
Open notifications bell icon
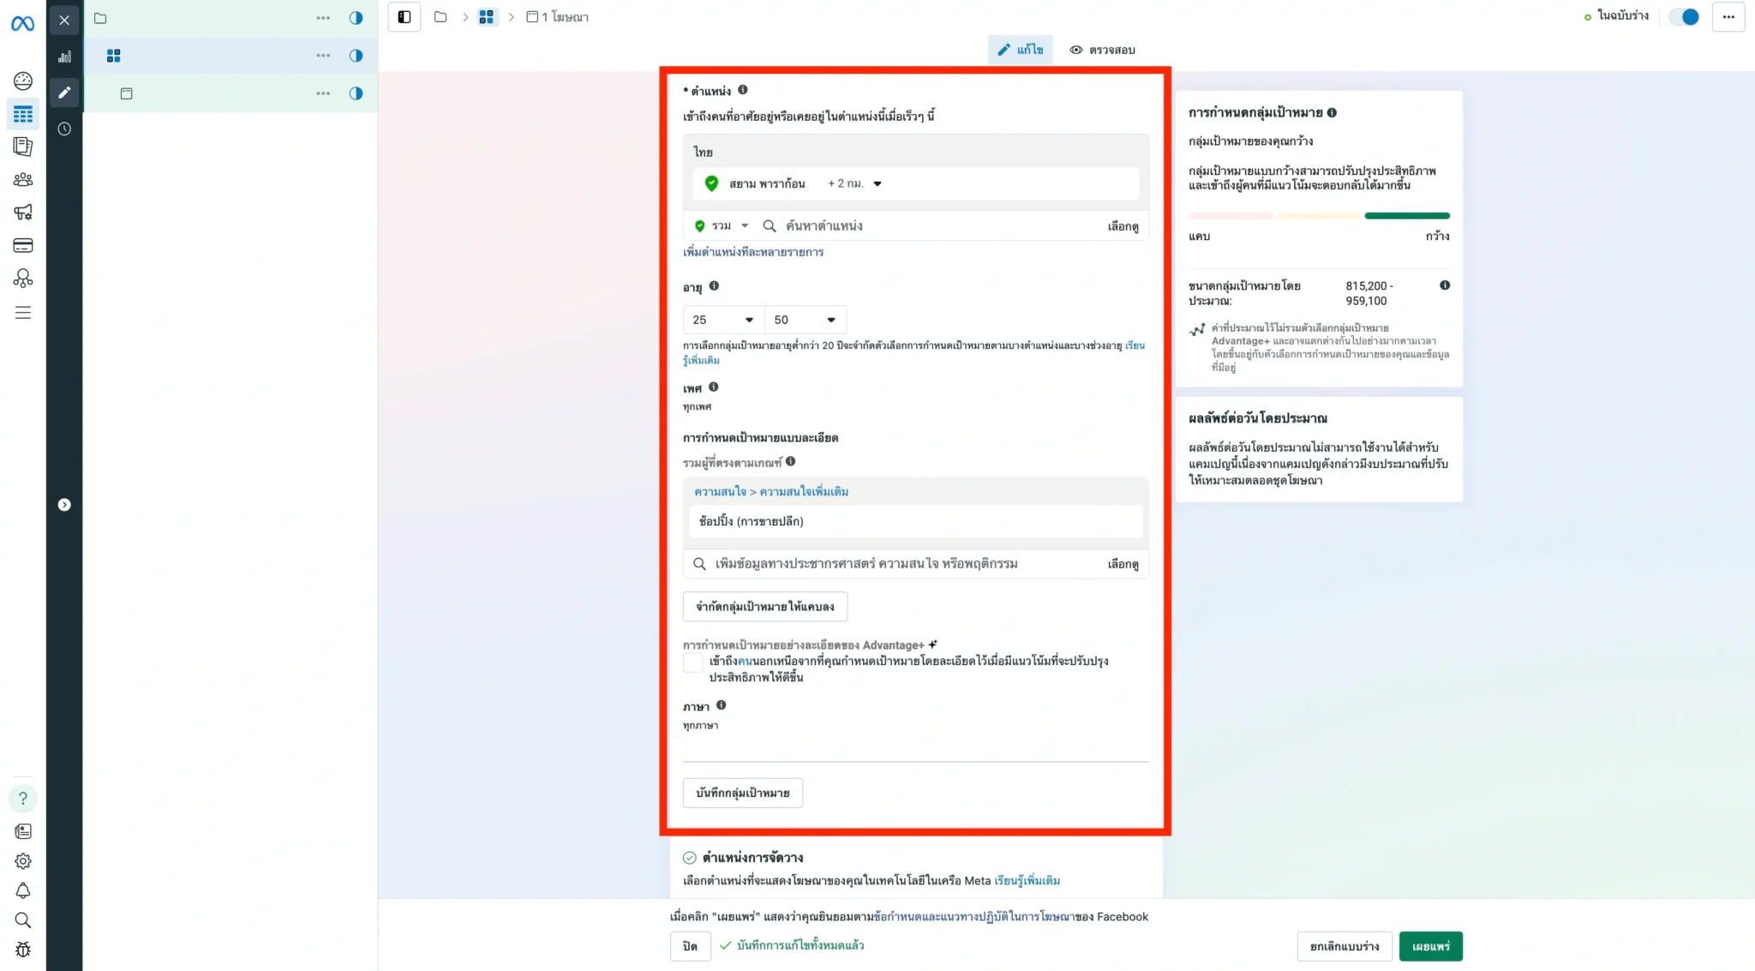(x=23, y=891)
